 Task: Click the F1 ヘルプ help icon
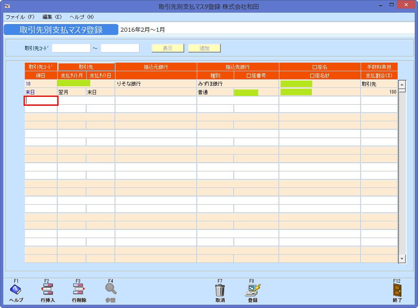(x=15, y=290)
